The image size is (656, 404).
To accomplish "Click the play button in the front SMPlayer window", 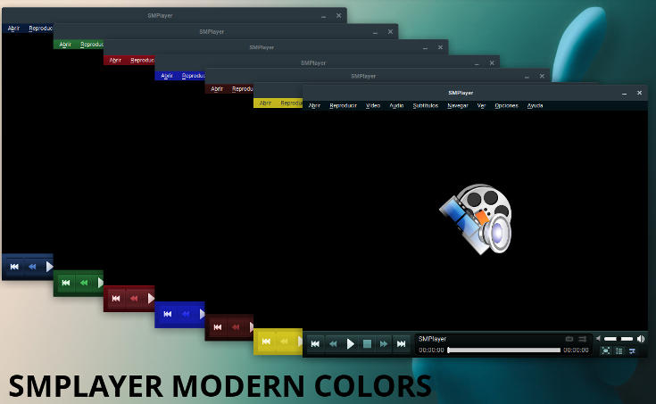I will [x=350, y=343].
